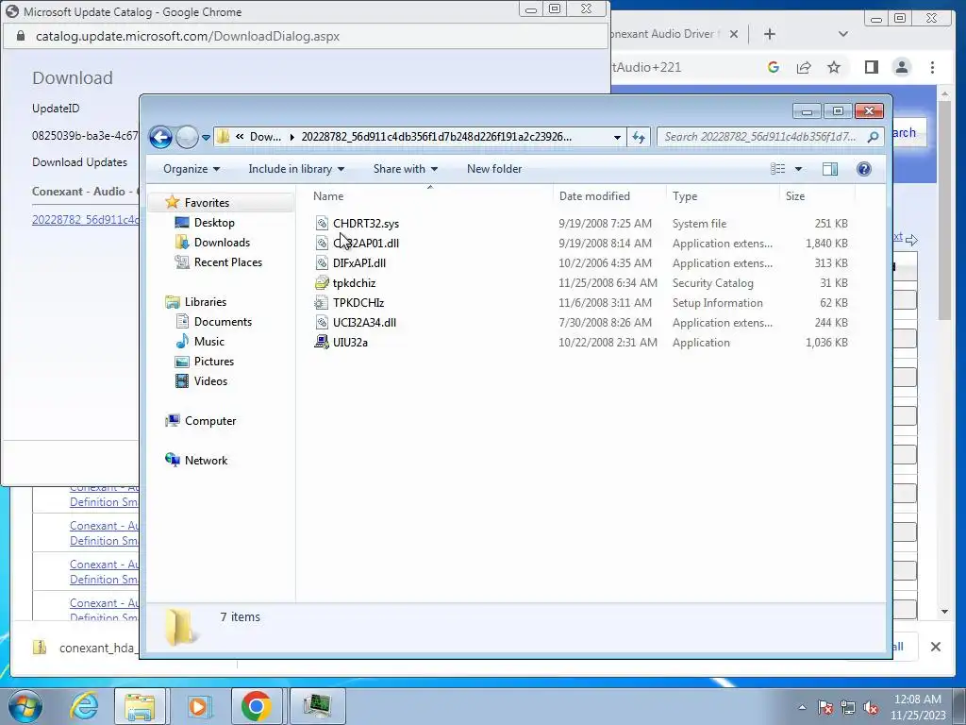Select the TPKDCHIz setup information icon
Image resolution: width=966 pixels, height=725 pixels.
click(322, 303)
